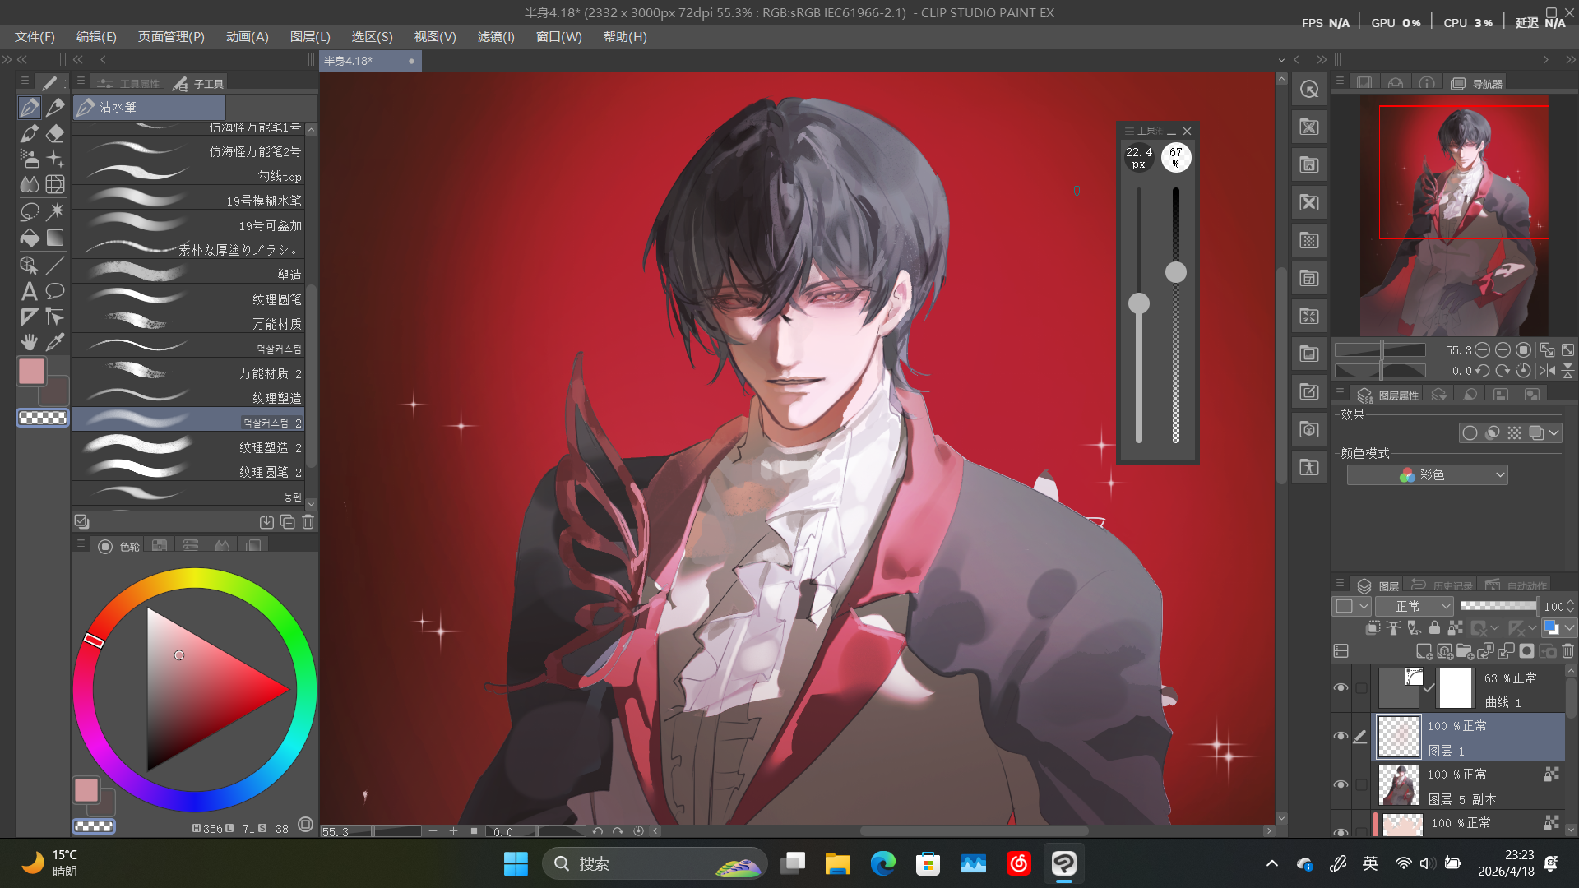This screenshot has width=1579, height=888.
Task: Select the lasso selection tool
Action: pos(30,211)
